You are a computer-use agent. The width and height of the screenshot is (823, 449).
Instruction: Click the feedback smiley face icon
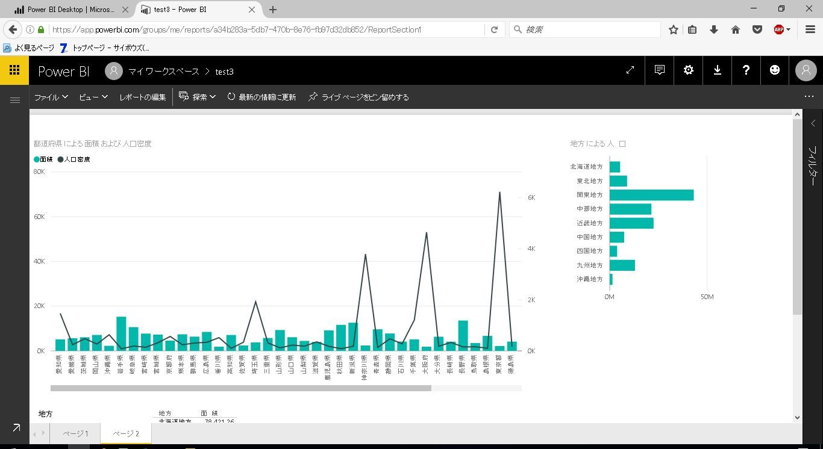(x=775, y=70)
